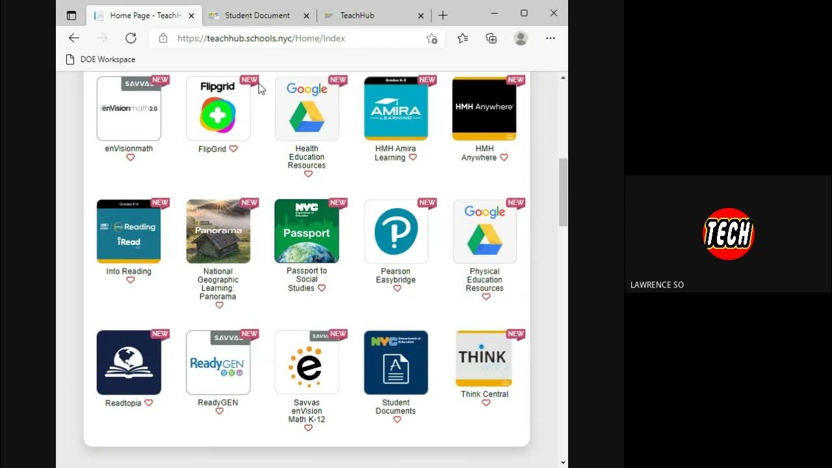The height and width of the screenshot is (468, 832).
Task: Favorite enVisionmath with its heart icon
Action: (131, 158)
